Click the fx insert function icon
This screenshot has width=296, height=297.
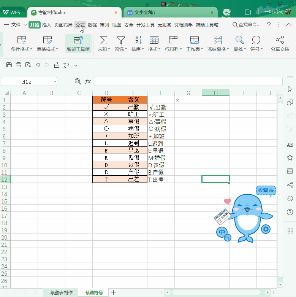pyautogui.click(x=88, y=81)
